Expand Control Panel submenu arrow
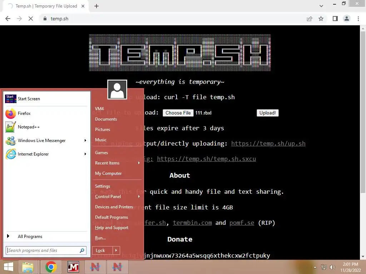 click(139, 197)
